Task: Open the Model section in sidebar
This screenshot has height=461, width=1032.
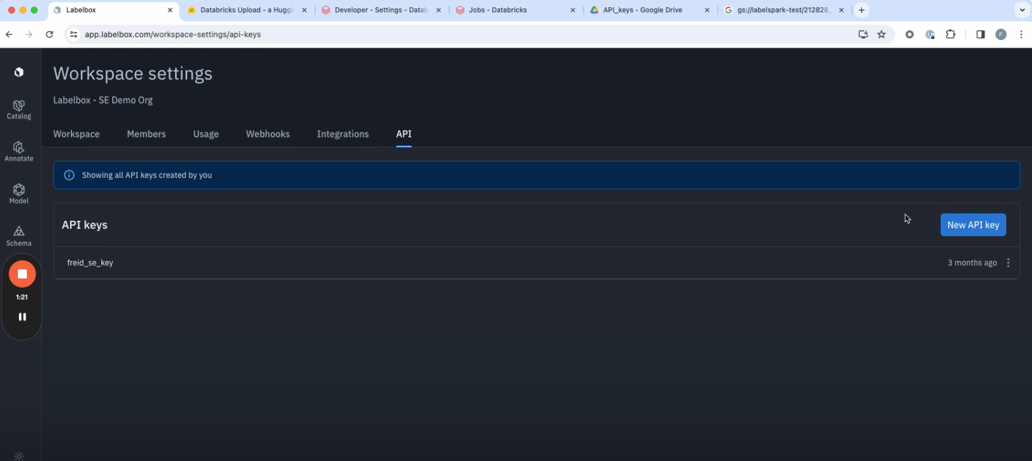Action: click(x=19, y=194)
